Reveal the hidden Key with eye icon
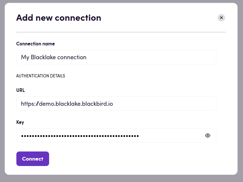The image size is (243, 182). [208, 136]
